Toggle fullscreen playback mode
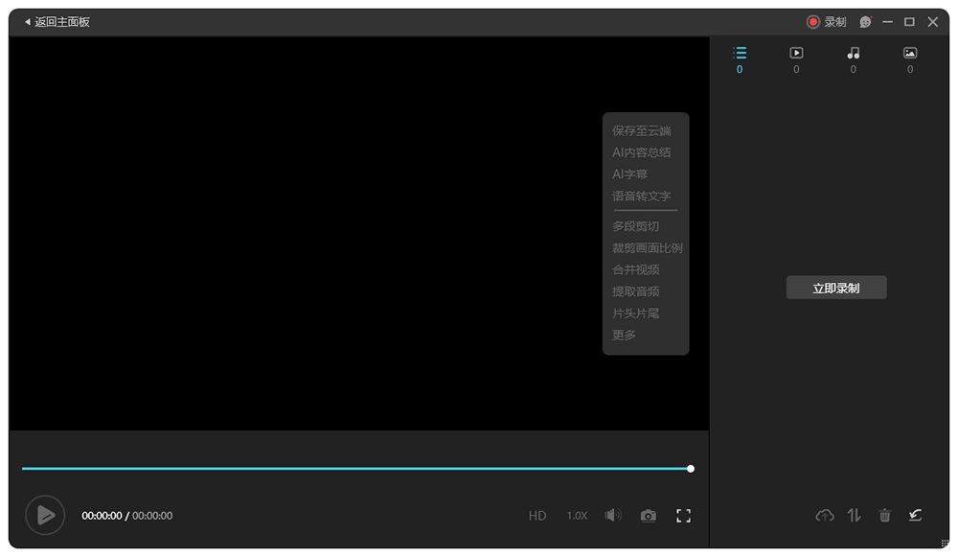 [x=683, y=515]
